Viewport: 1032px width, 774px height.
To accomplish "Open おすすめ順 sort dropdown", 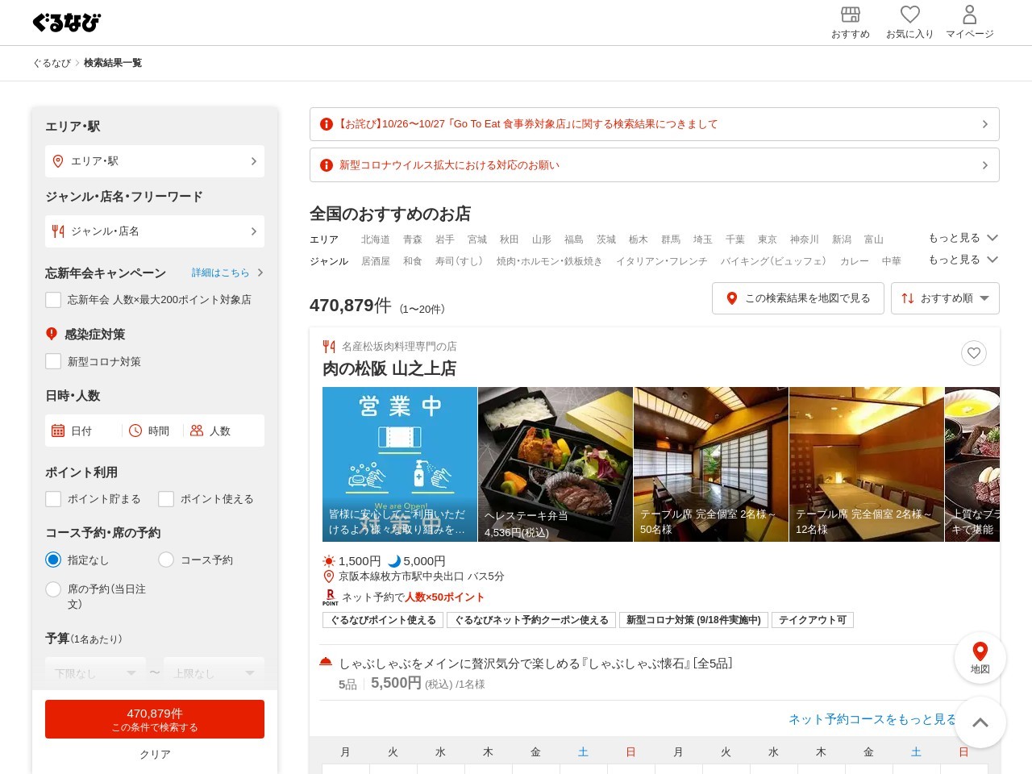I will point(945,298).
